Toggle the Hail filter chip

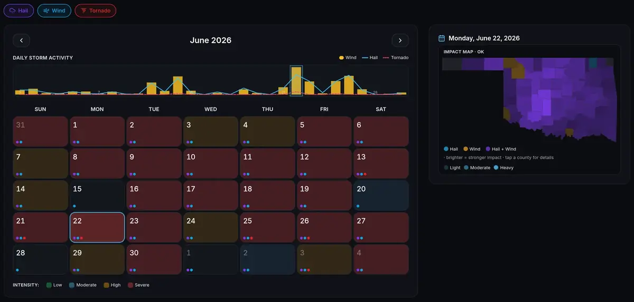click(x=19, y=11)
